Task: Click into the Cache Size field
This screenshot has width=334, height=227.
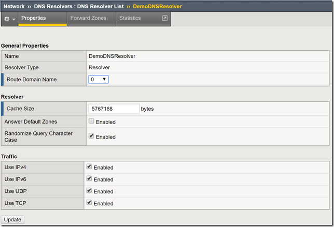Action: pos(114,109)
